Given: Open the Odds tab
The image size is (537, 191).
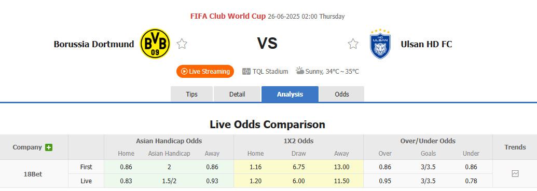Looking at the screenshot, I should [x=342, y=94].
